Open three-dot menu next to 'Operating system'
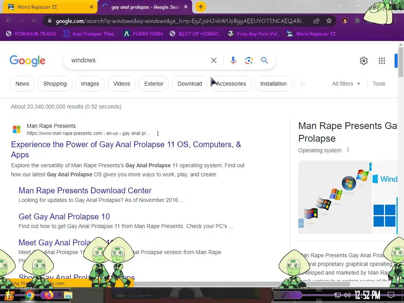This screenshot has width=404, height=303. 348,150
